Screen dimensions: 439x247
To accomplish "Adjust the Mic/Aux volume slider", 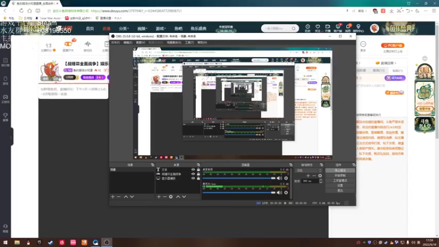I will (239, 193).
